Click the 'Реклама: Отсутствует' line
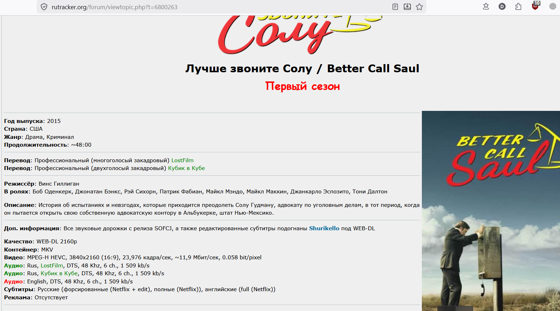 pos(36,298)
